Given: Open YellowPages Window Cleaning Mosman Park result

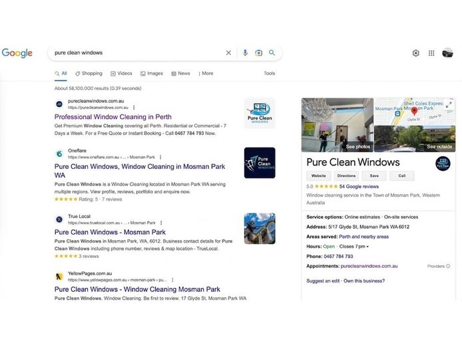Looking at the screenshot, I should click(137, 289).
